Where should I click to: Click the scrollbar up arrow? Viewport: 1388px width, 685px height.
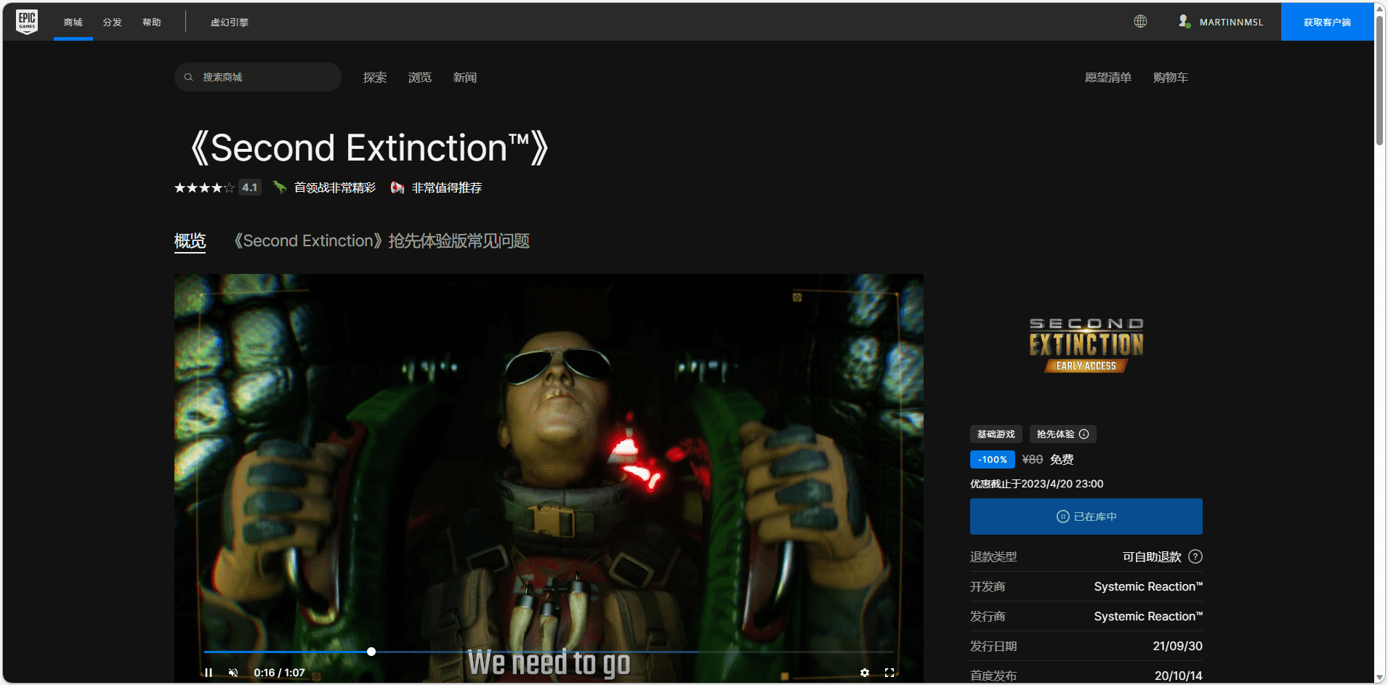[x=1379, y=9]
